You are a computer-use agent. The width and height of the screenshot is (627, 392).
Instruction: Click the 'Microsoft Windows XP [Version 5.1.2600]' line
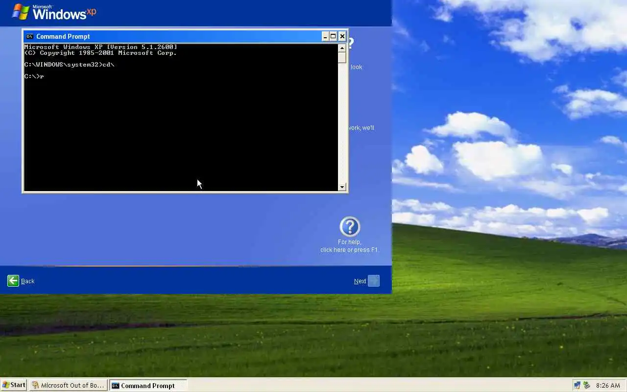[x=101, y=47]
